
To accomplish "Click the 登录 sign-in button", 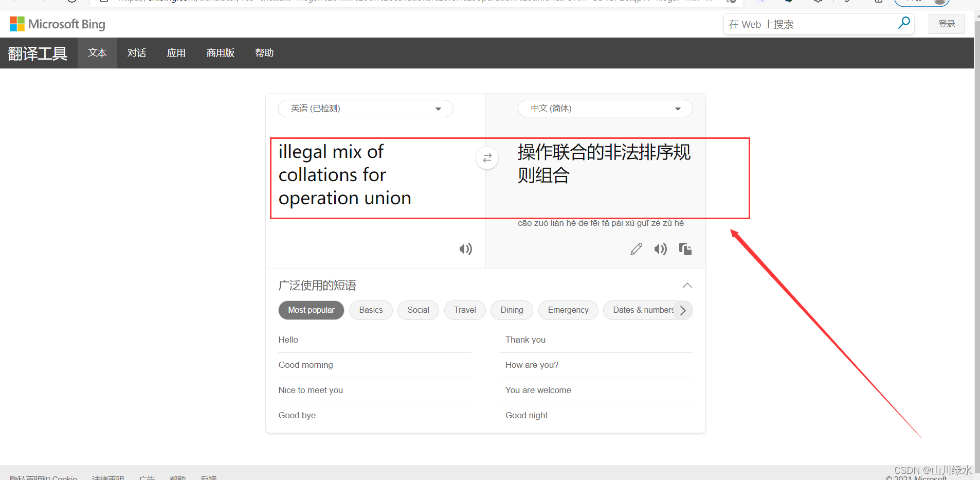I will point(946,24).
